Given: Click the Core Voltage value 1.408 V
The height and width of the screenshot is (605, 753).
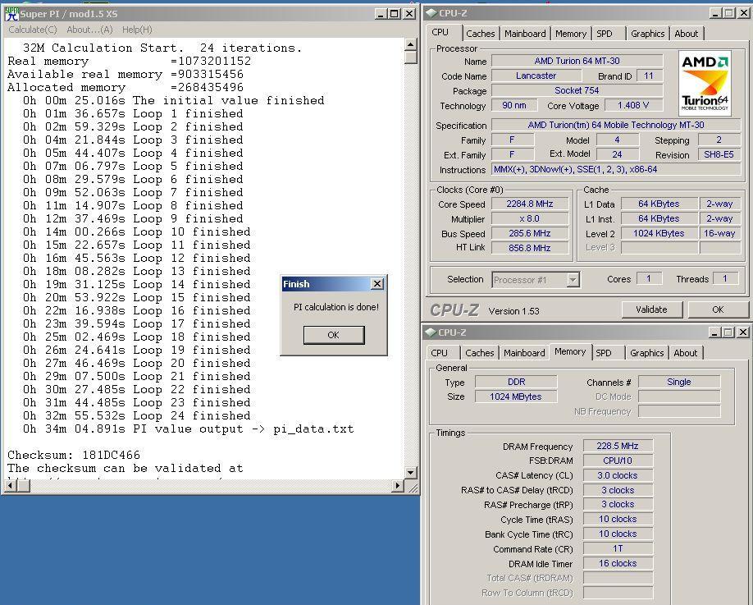Looking at the screenshot, I should click(x=633, y=105).
